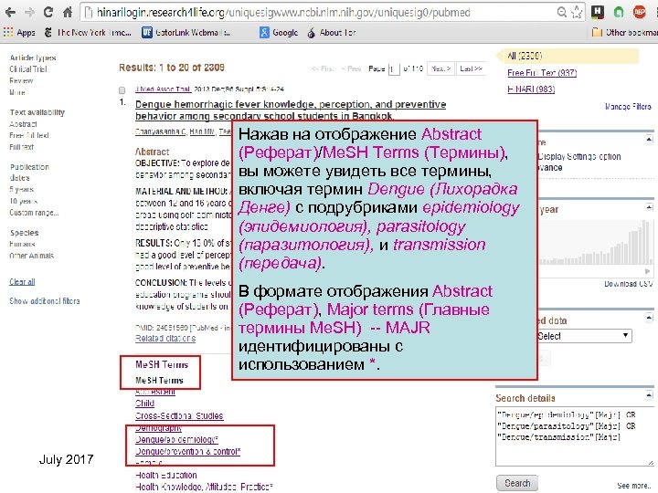Open Other bookmarks folder

click(624, 32)
